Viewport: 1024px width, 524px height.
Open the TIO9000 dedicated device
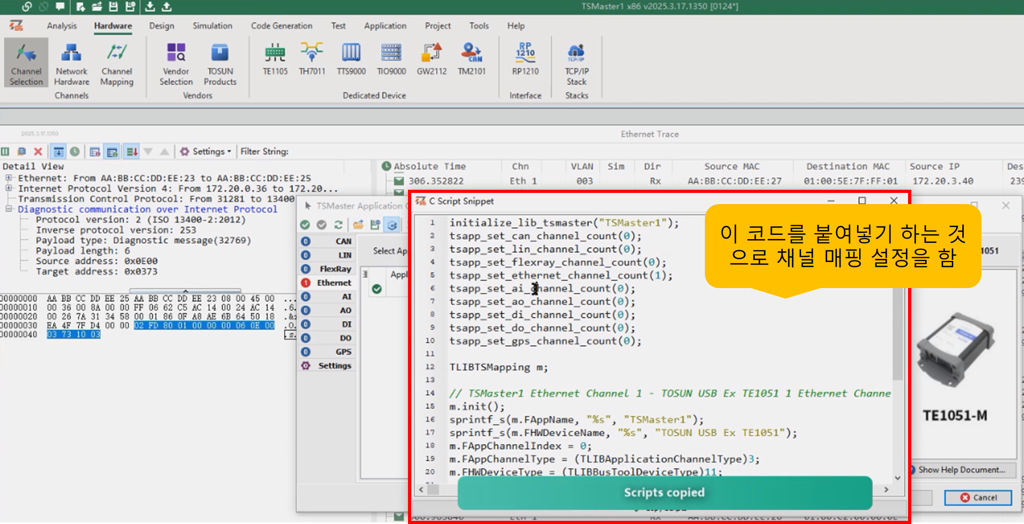coord(391,59)
